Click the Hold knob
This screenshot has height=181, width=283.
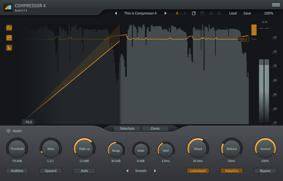point(166,150)
